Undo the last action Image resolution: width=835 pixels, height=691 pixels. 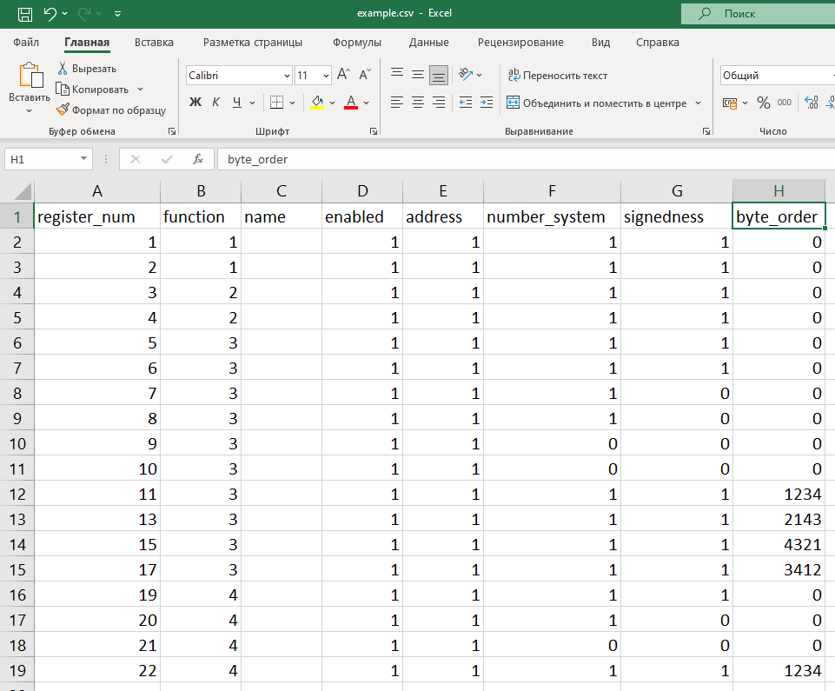[50, 14]
